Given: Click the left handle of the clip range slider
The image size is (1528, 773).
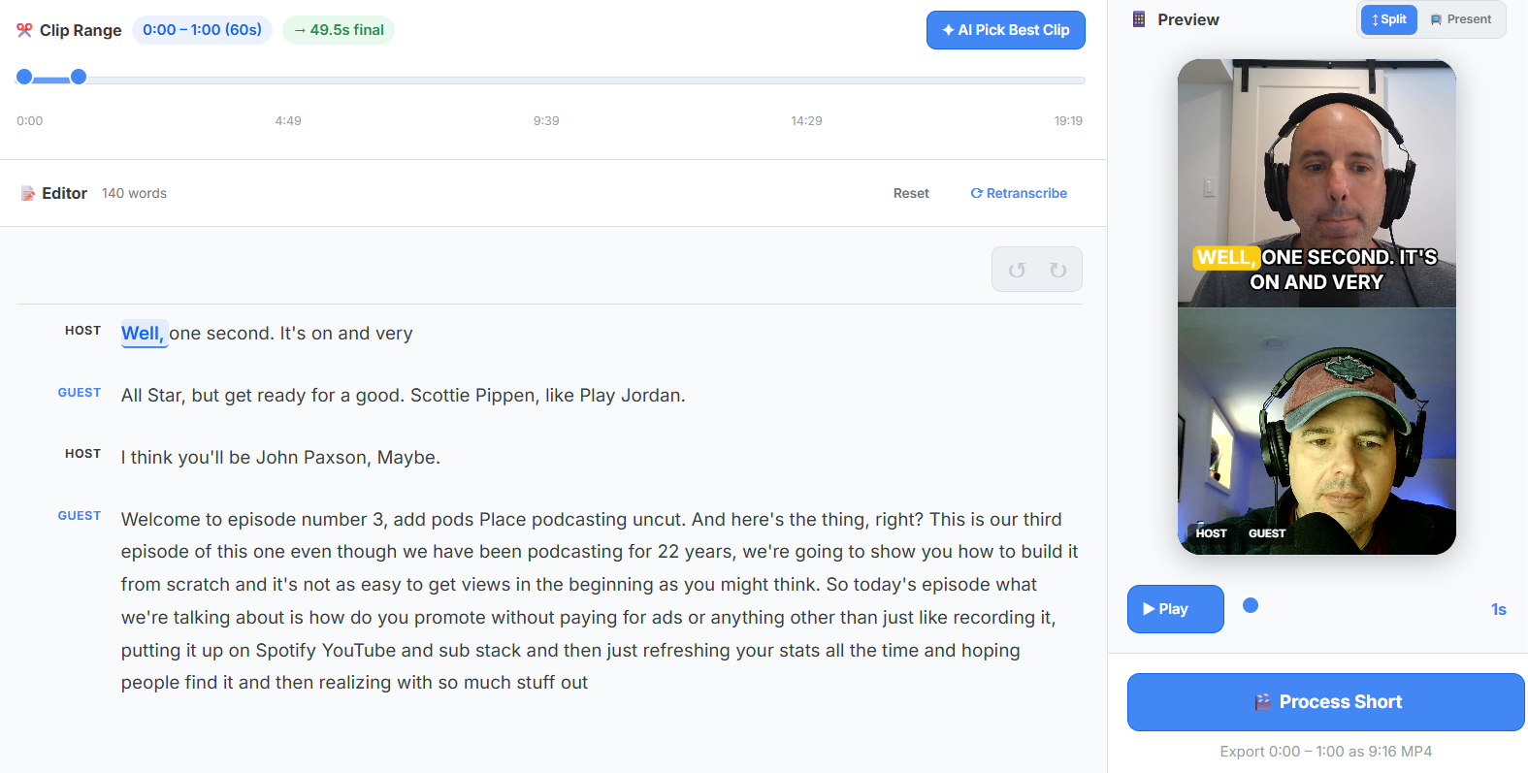Looking at the screenshot, I should tap(23, 76).
